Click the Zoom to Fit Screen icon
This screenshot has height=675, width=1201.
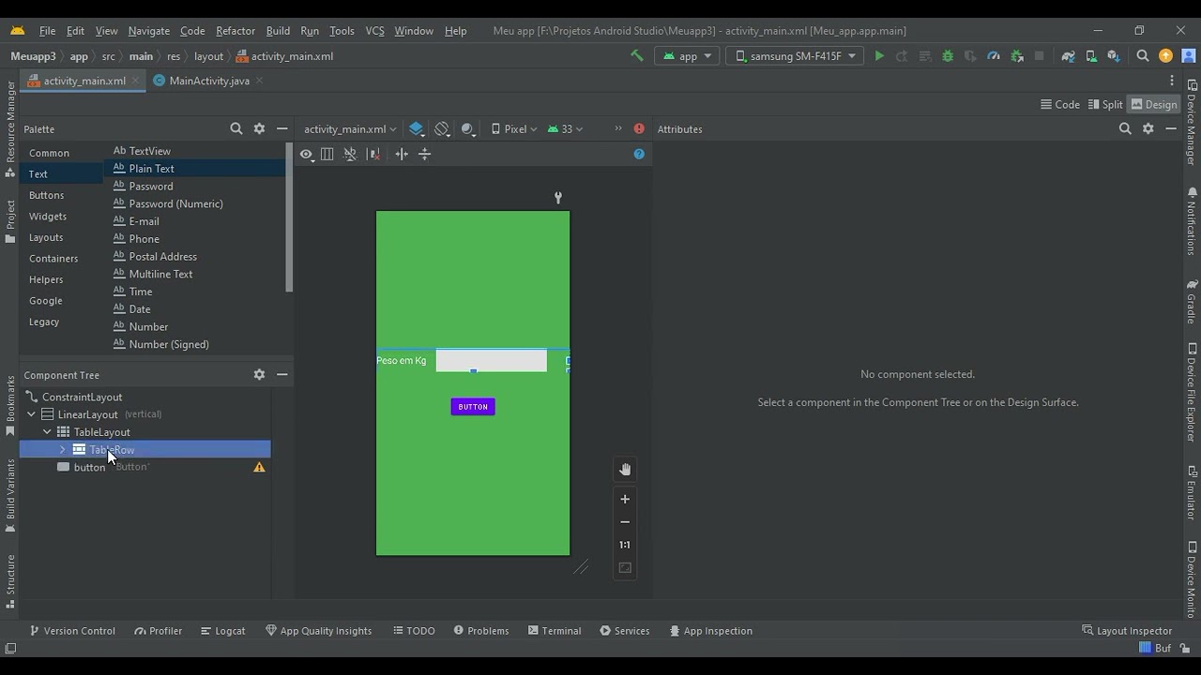(625, 567)
